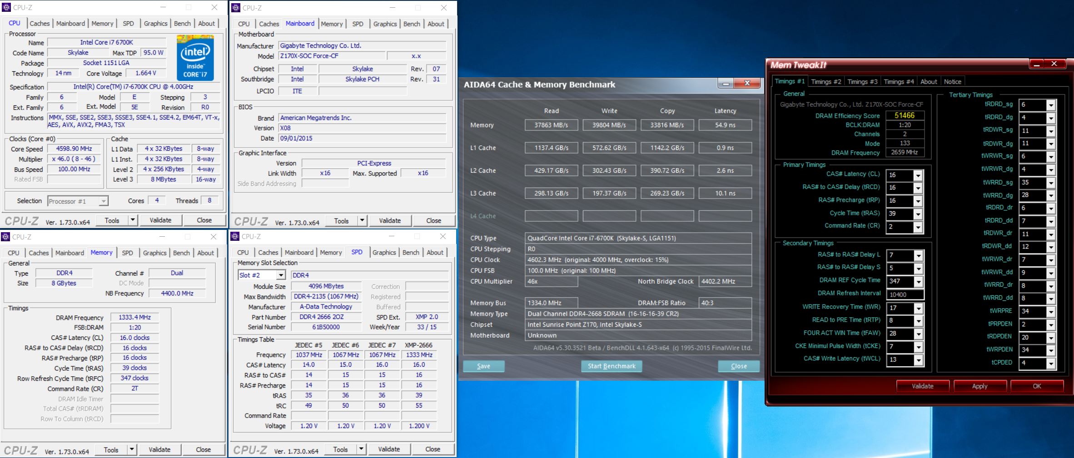Expand the CAS# Latency (CL) dropdown

pyautogui.click(x=918, y=175)
